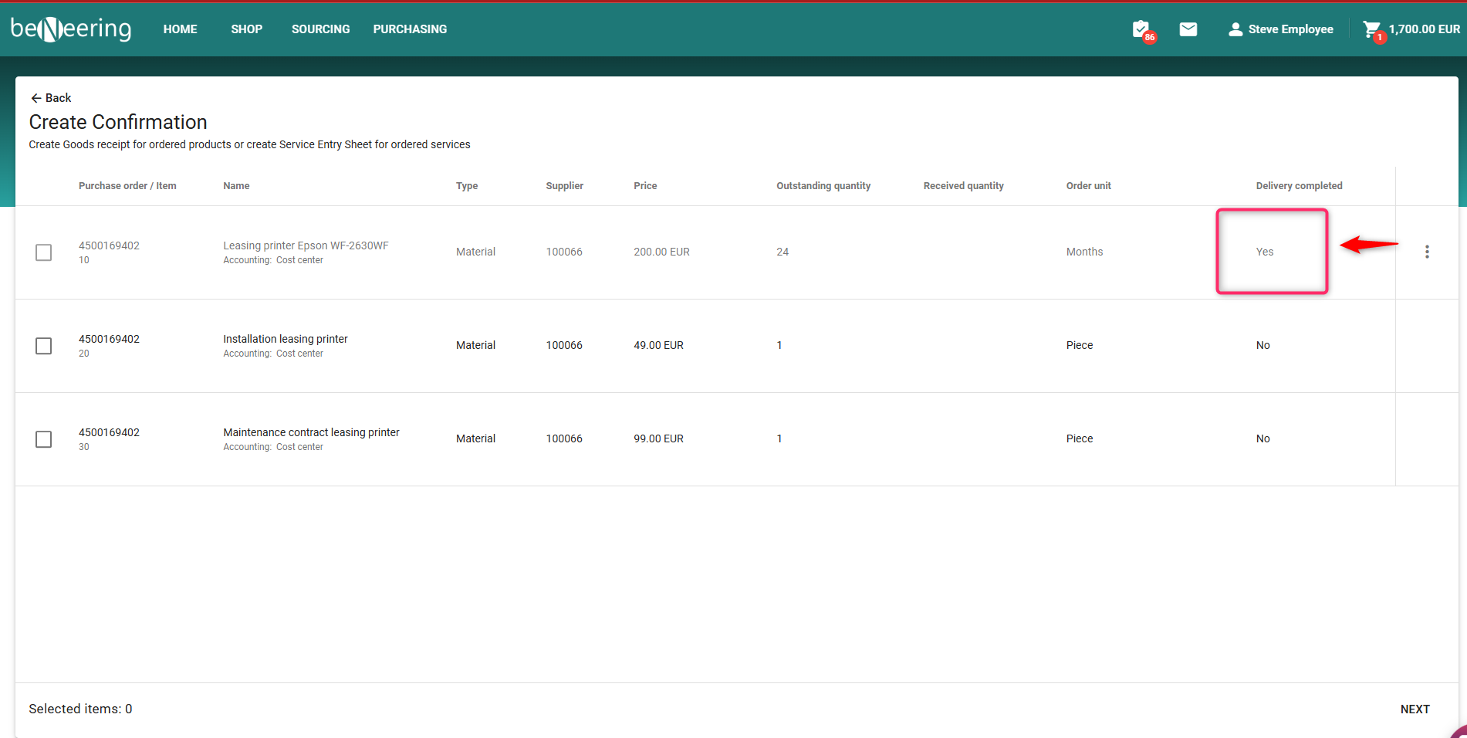Click the Back arrow link
This screenshot has width=1467, height=738.
[51, 98]
